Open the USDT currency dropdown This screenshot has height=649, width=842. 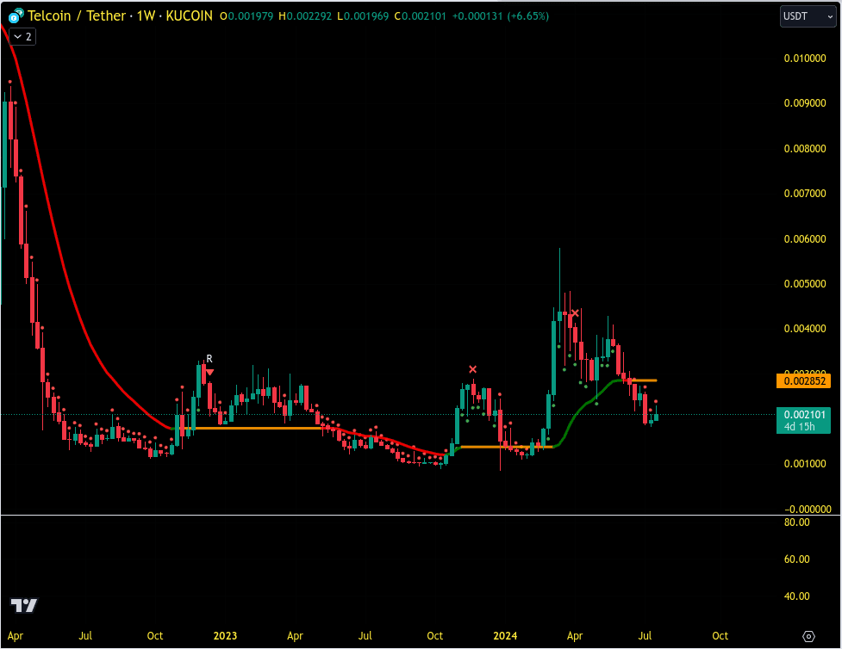(808, 16)
